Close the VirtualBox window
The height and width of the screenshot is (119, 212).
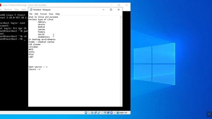point(127,5)
